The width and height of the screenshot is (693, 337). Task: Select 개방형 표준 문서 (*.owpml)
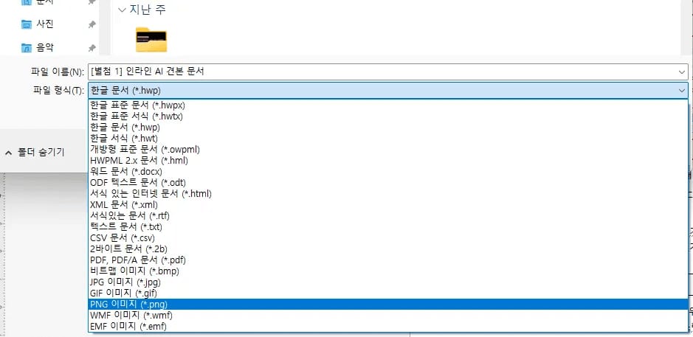[388, 149]
